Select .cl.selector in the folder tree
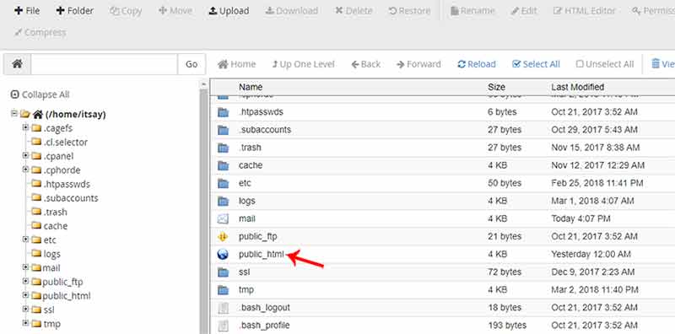The height and width of the screenshot is (334, 675). coord(66,142)
